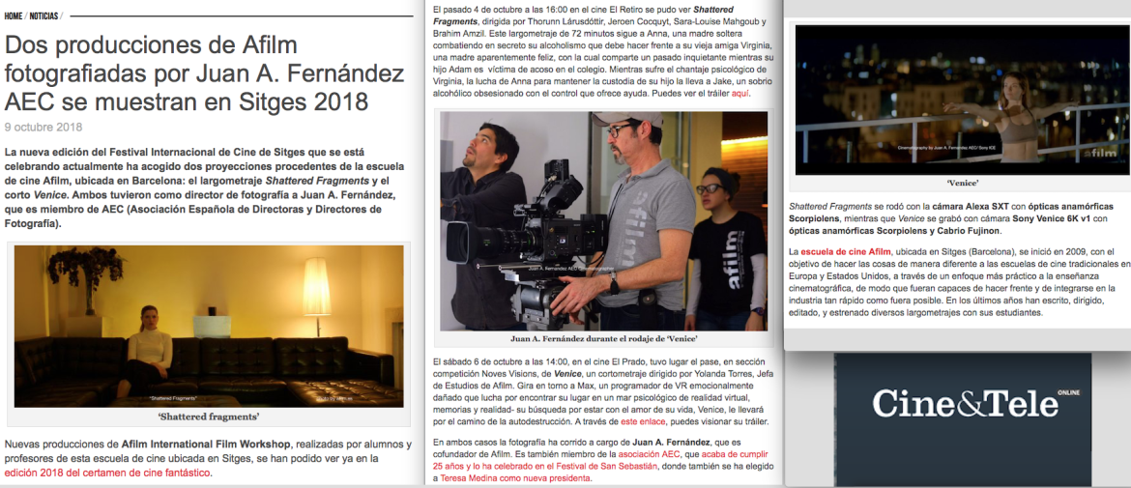Enlarge the 'Venice' balcony still
This screenshot has width=1131, height=488.
[x=960, y=100]
